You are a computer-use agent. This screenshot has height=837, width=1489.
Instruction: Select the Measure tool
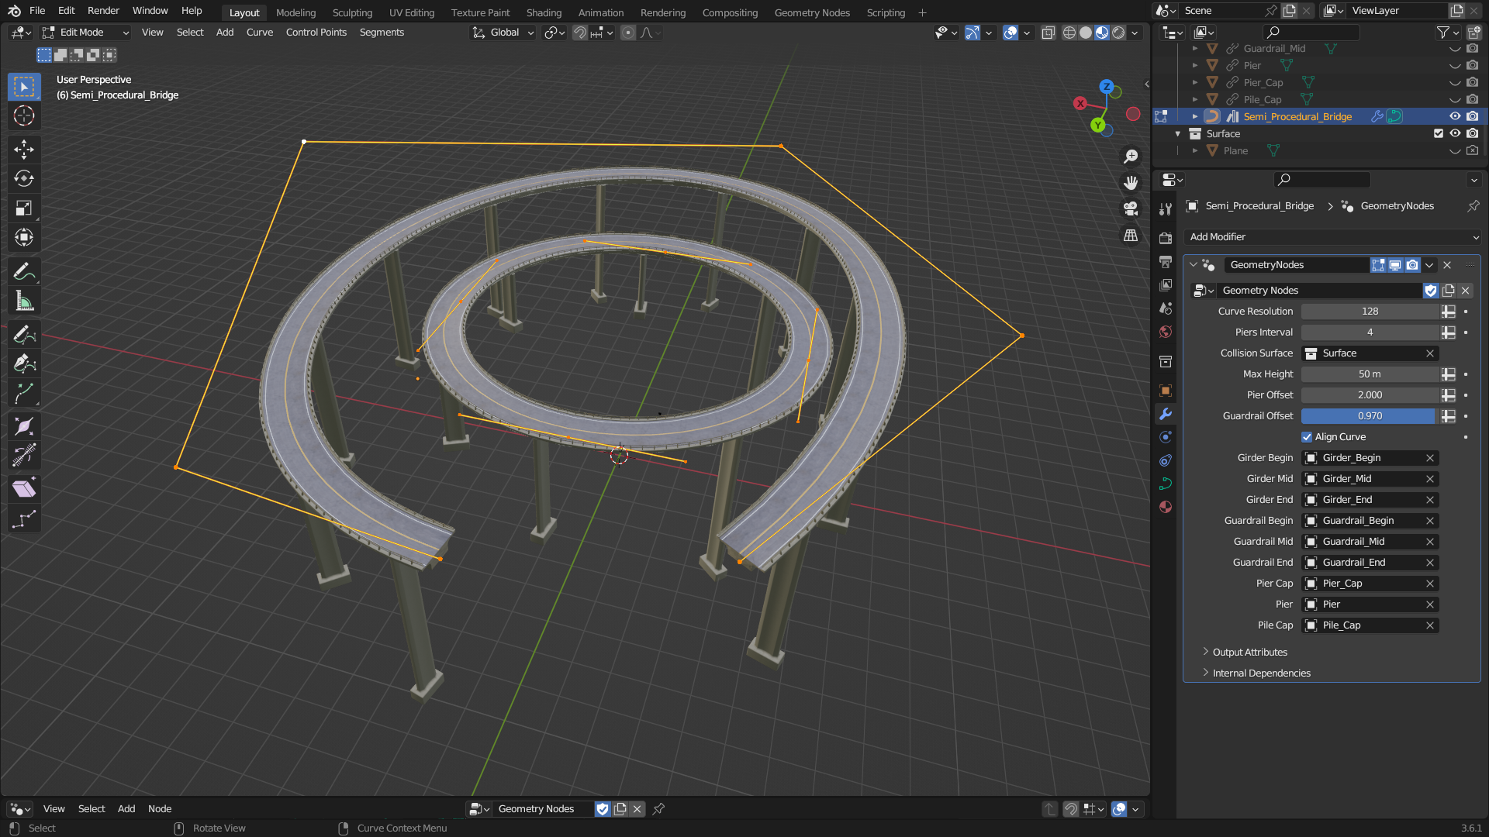click(24, 301)
